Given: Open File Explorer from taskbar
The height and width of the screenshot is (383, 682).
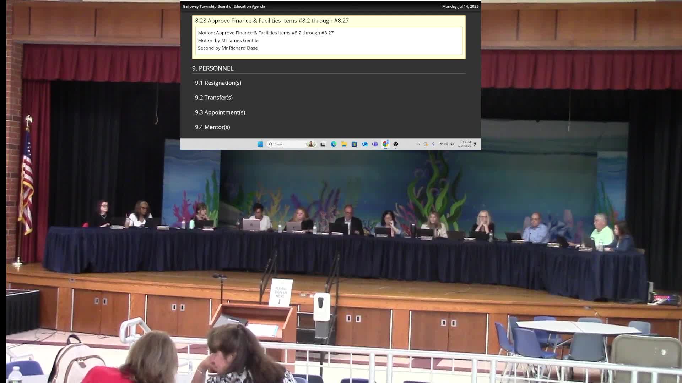Looking at the screenshot, I should tap(344, 144).
